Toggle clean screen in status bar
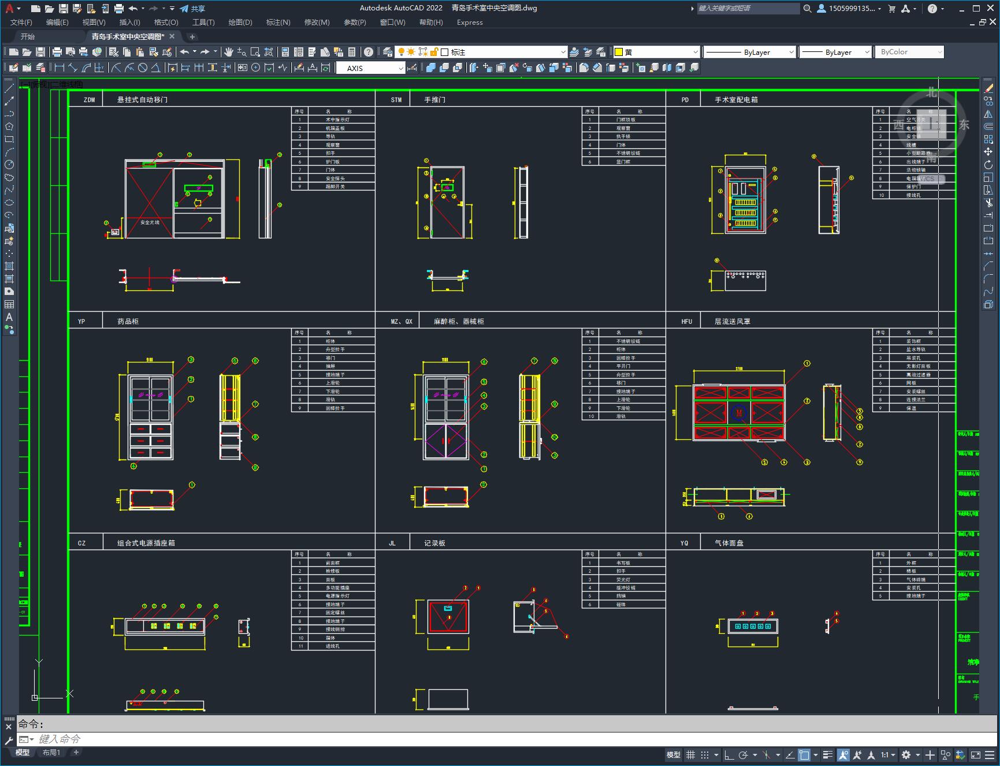This screenshot has height=766, width=1000. [975, 754]
